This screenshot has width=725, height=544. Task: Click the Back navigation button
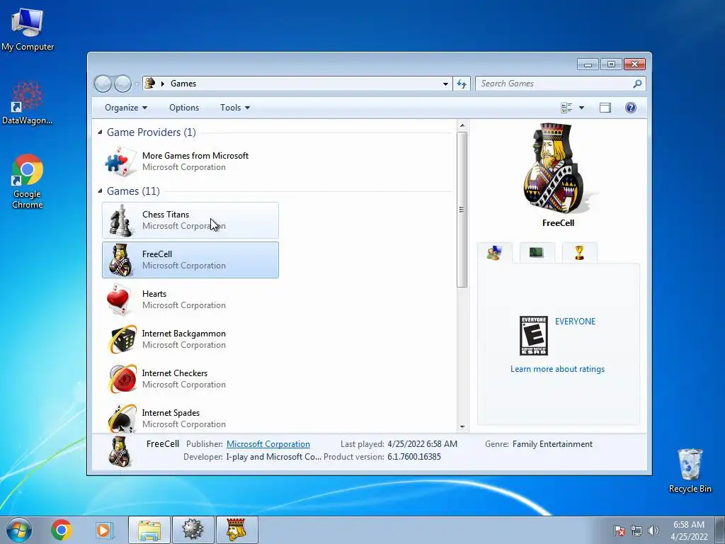(103, 84)
